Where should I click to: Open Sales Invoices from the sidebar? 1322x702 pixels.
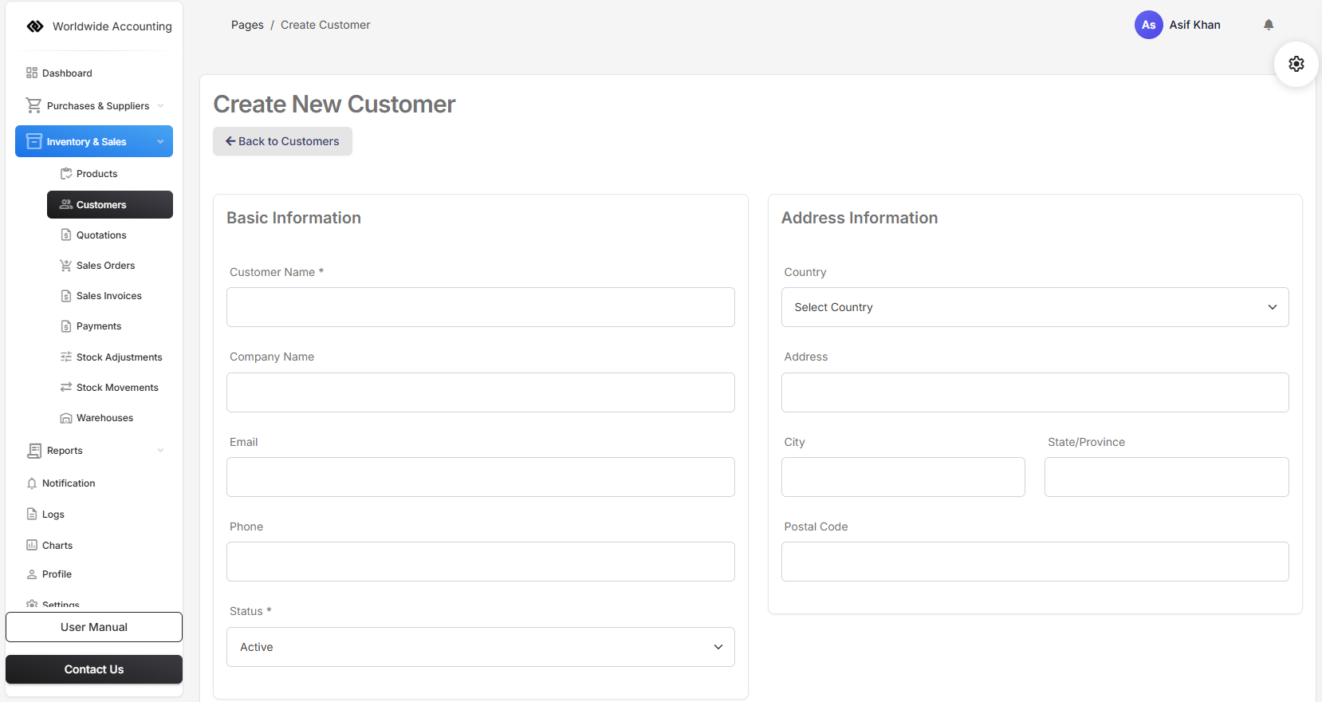click(x=110, y=295)
